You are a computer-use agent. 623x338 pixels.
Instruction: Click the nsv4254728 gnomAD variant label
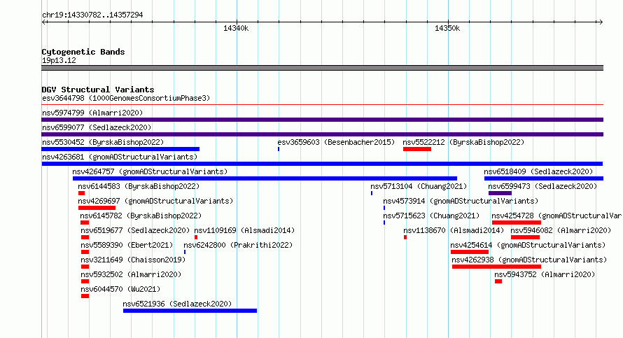(x=557, y=216)
